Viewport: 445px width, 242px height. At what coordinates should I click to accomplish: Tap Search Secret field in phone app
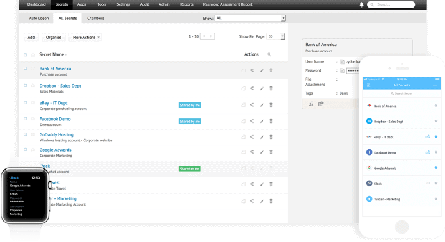pyautogui.click(x=402, y=93)
